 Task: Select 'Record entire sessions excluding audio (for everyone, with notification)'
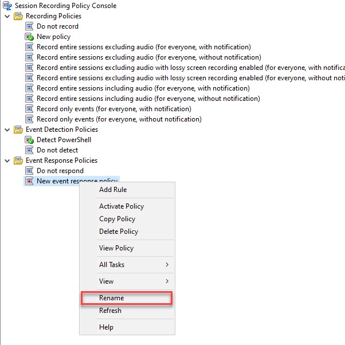click(x=144, y=47)
